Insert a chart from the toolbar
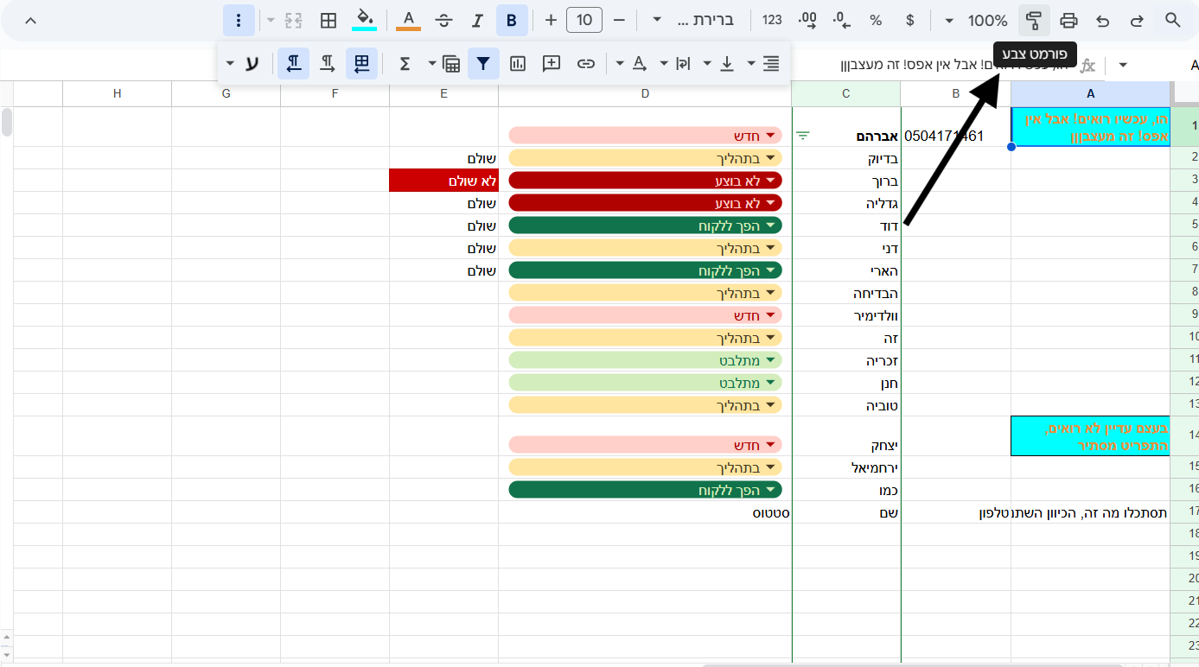 (518, 63)
